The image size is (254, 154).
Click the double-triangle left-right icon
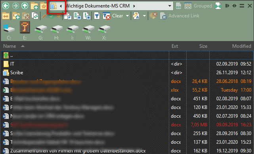[235, 6]
